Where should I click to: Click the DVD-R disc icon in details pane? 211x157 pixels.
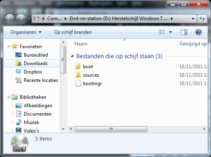[19, 143]
